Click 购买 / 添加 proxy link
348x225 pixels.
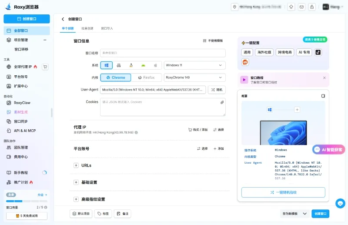tap(198, 130)
